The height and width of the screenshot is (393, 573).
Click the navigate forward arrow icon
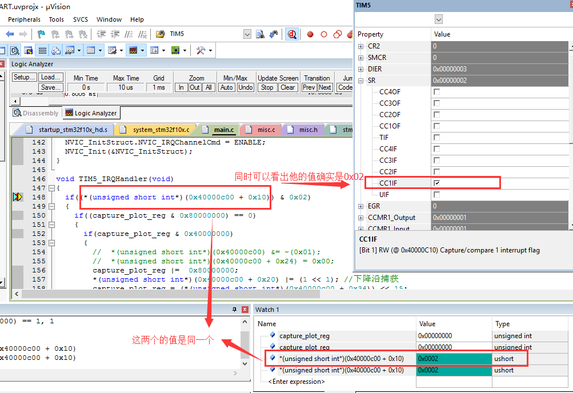click(23, 34)
